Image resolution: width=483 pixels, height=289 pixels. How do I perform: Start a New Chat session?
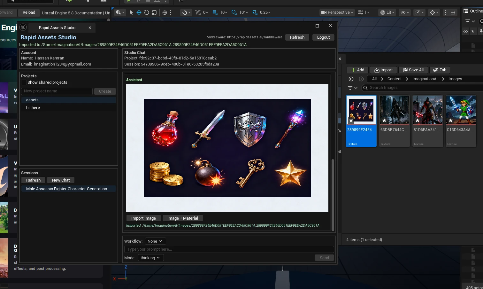tap(61, 180)
